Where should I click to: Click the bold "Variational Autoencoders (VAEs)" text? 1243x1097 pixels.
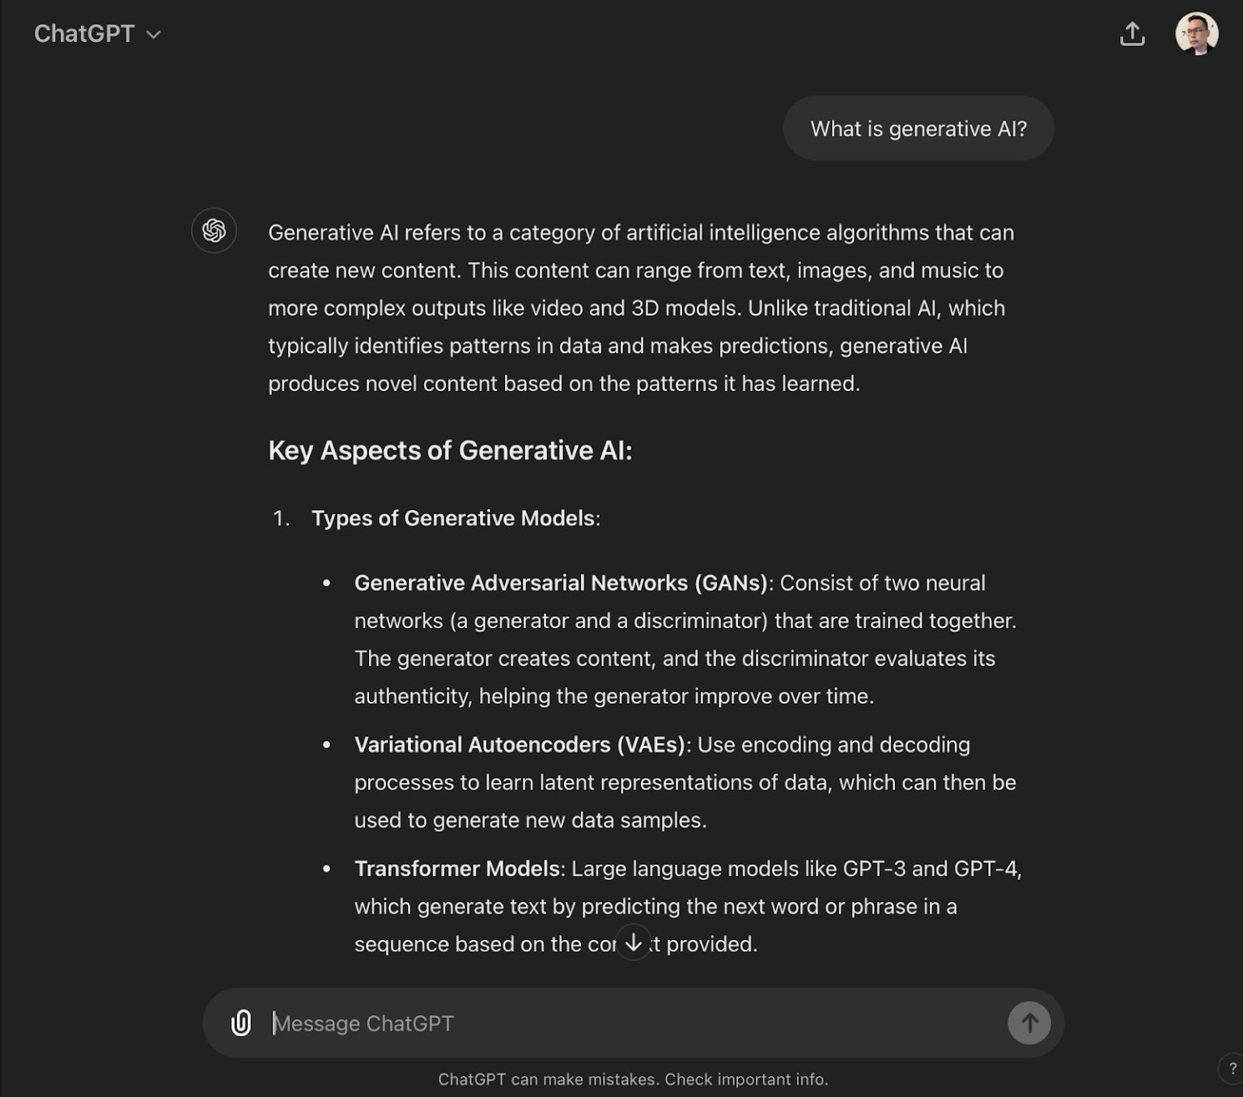(520, 745)
